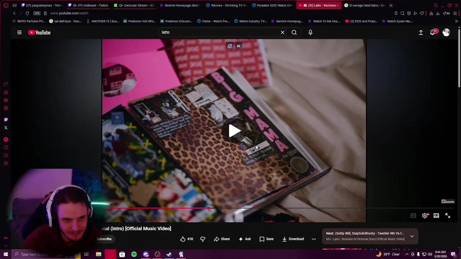Click the www.youtube.com/watch address bar
Image resolution: width=461 pixels, height=259 pixels.
(x=69, y=13)
